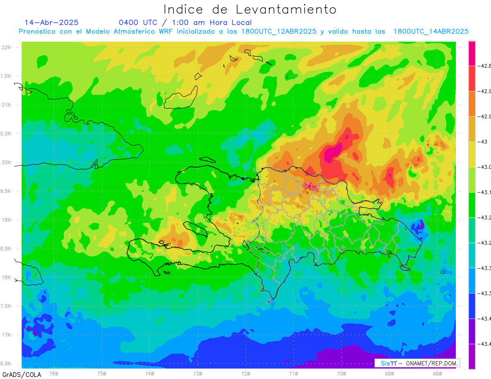The image size is (491, 379).
Task: Select the date label 14-Abr-2025
Action: [52, 22]
